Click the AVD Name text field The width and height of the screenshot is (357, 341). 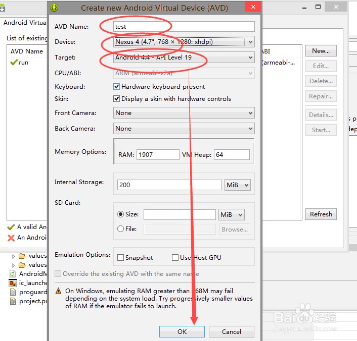[184, 27]
